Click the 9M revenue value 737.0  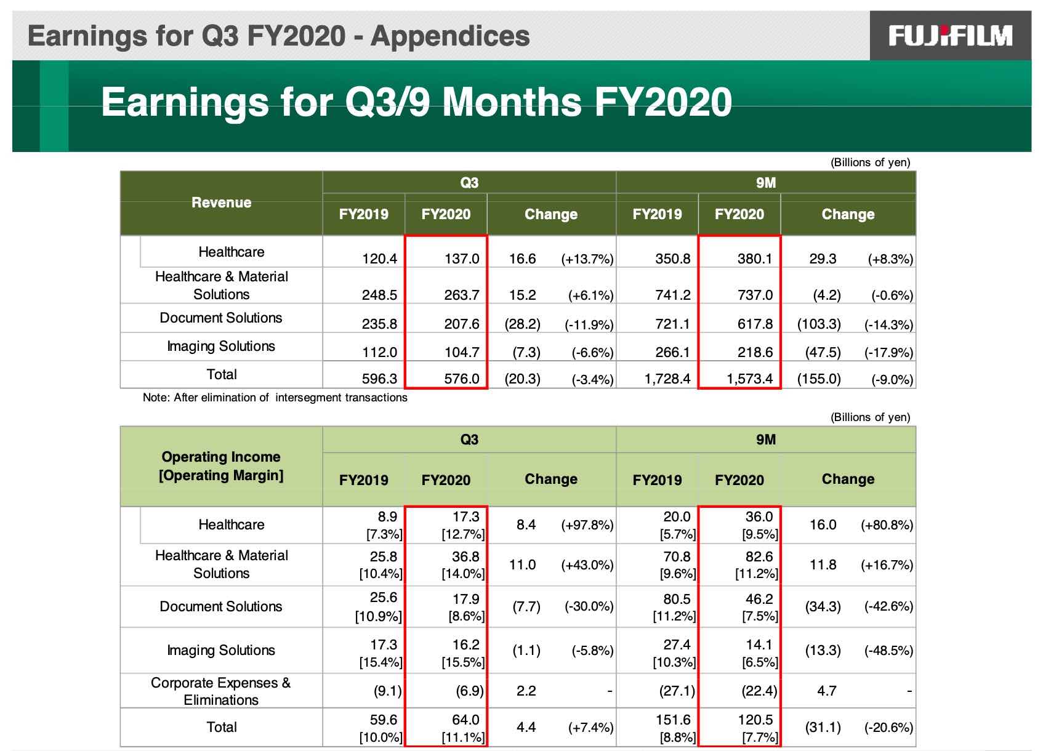755,295
